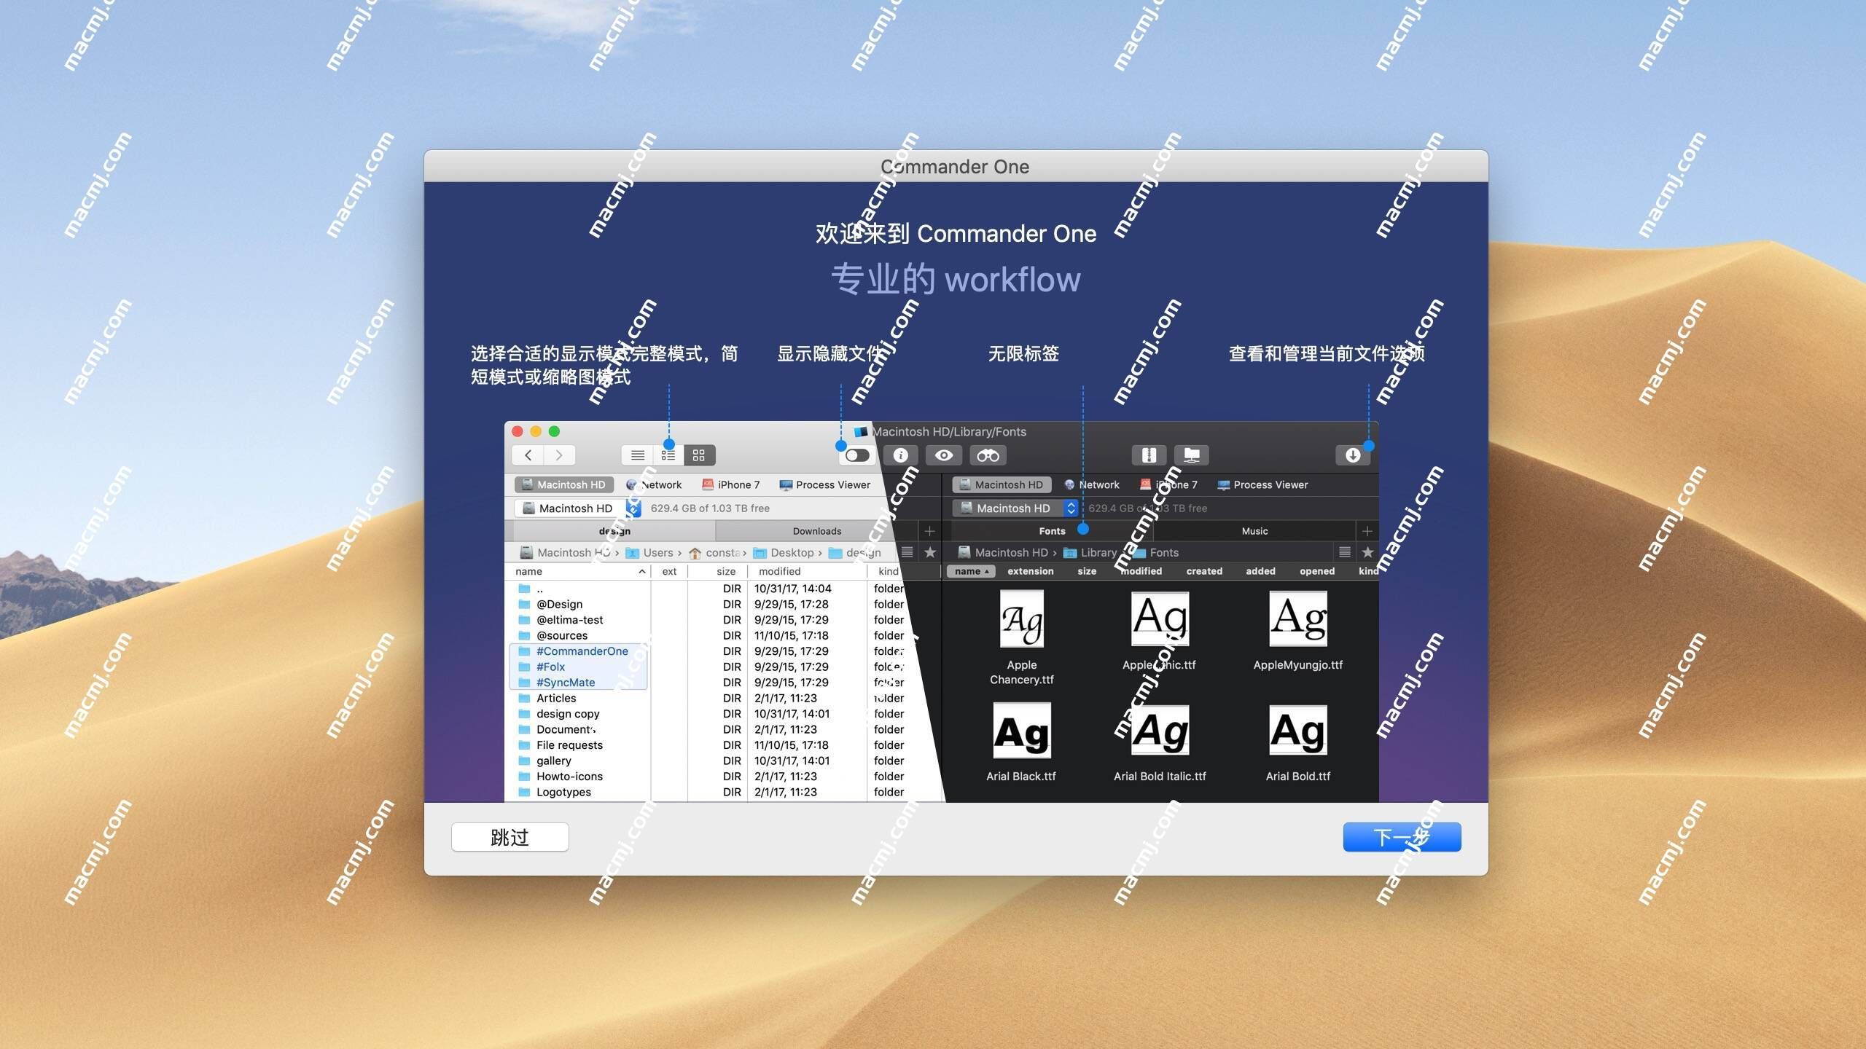1866x1049 pixels.
Task: Click the iPhone 7 device icon in the light panel
Action: click(707, 485)
